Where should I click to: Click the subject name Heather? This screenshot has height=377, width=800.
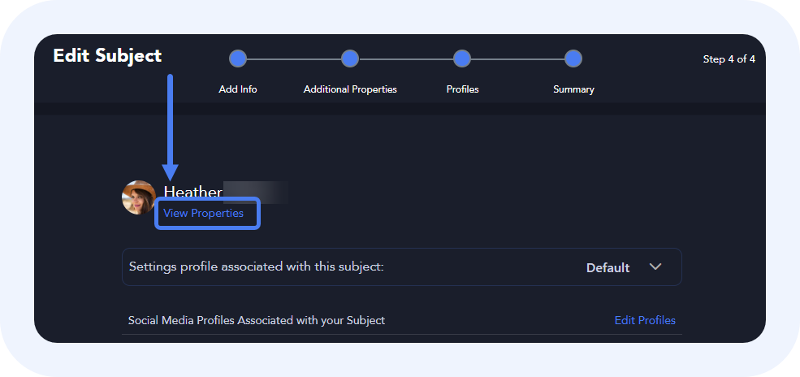tap(193, 192)
